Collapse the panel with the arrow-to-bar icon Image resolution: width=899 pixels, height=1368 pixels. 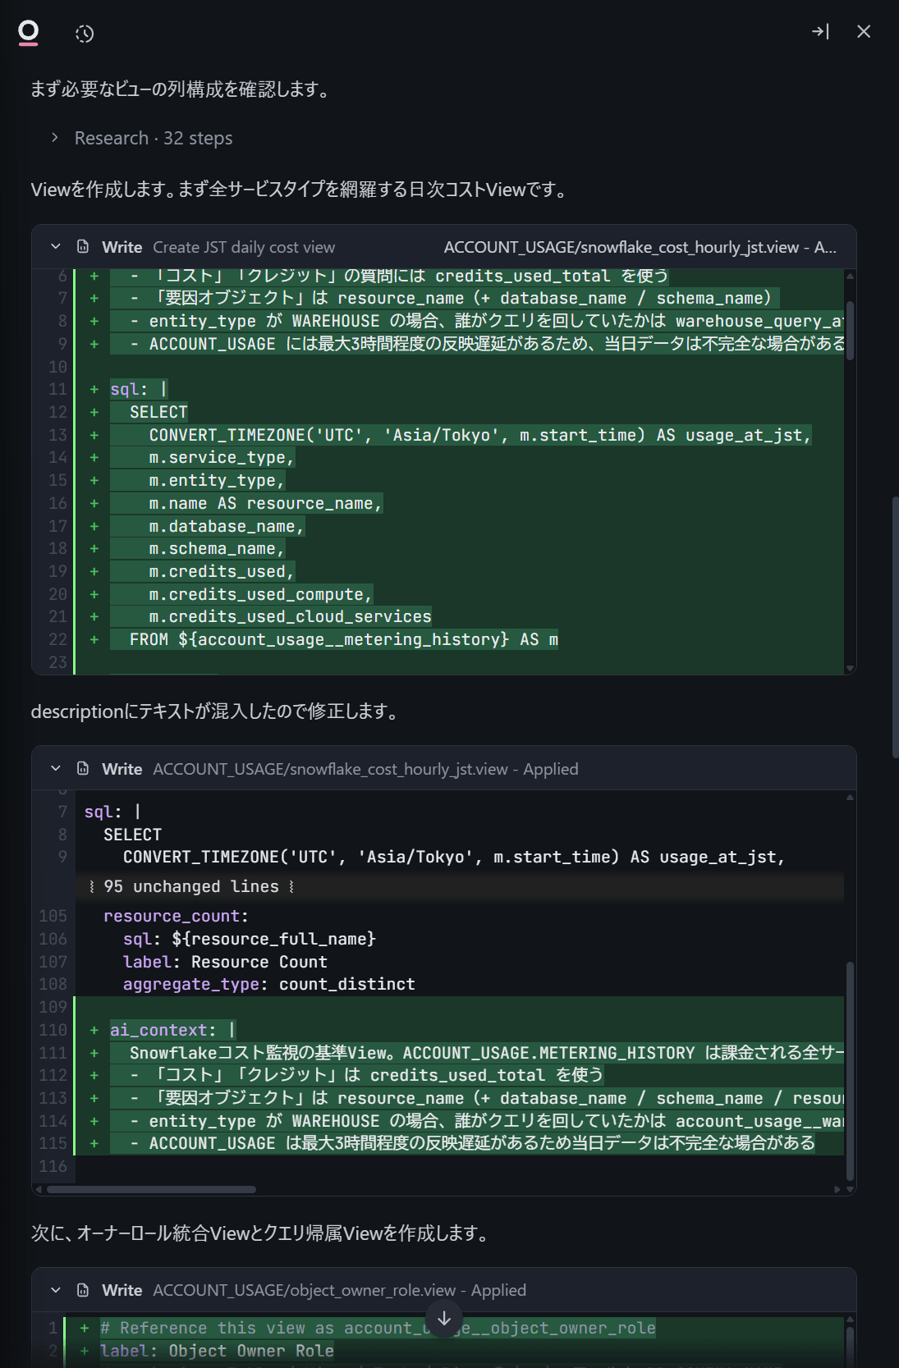pos(820,32)
